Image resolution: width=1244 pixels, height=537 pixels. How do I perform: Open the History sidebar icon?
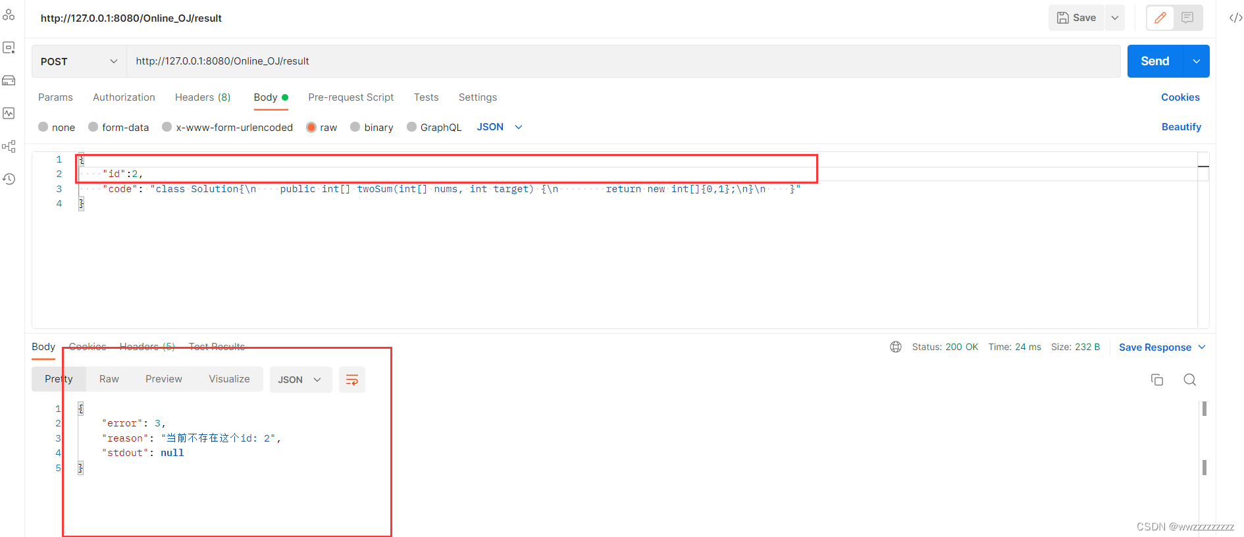click(9, 179)
